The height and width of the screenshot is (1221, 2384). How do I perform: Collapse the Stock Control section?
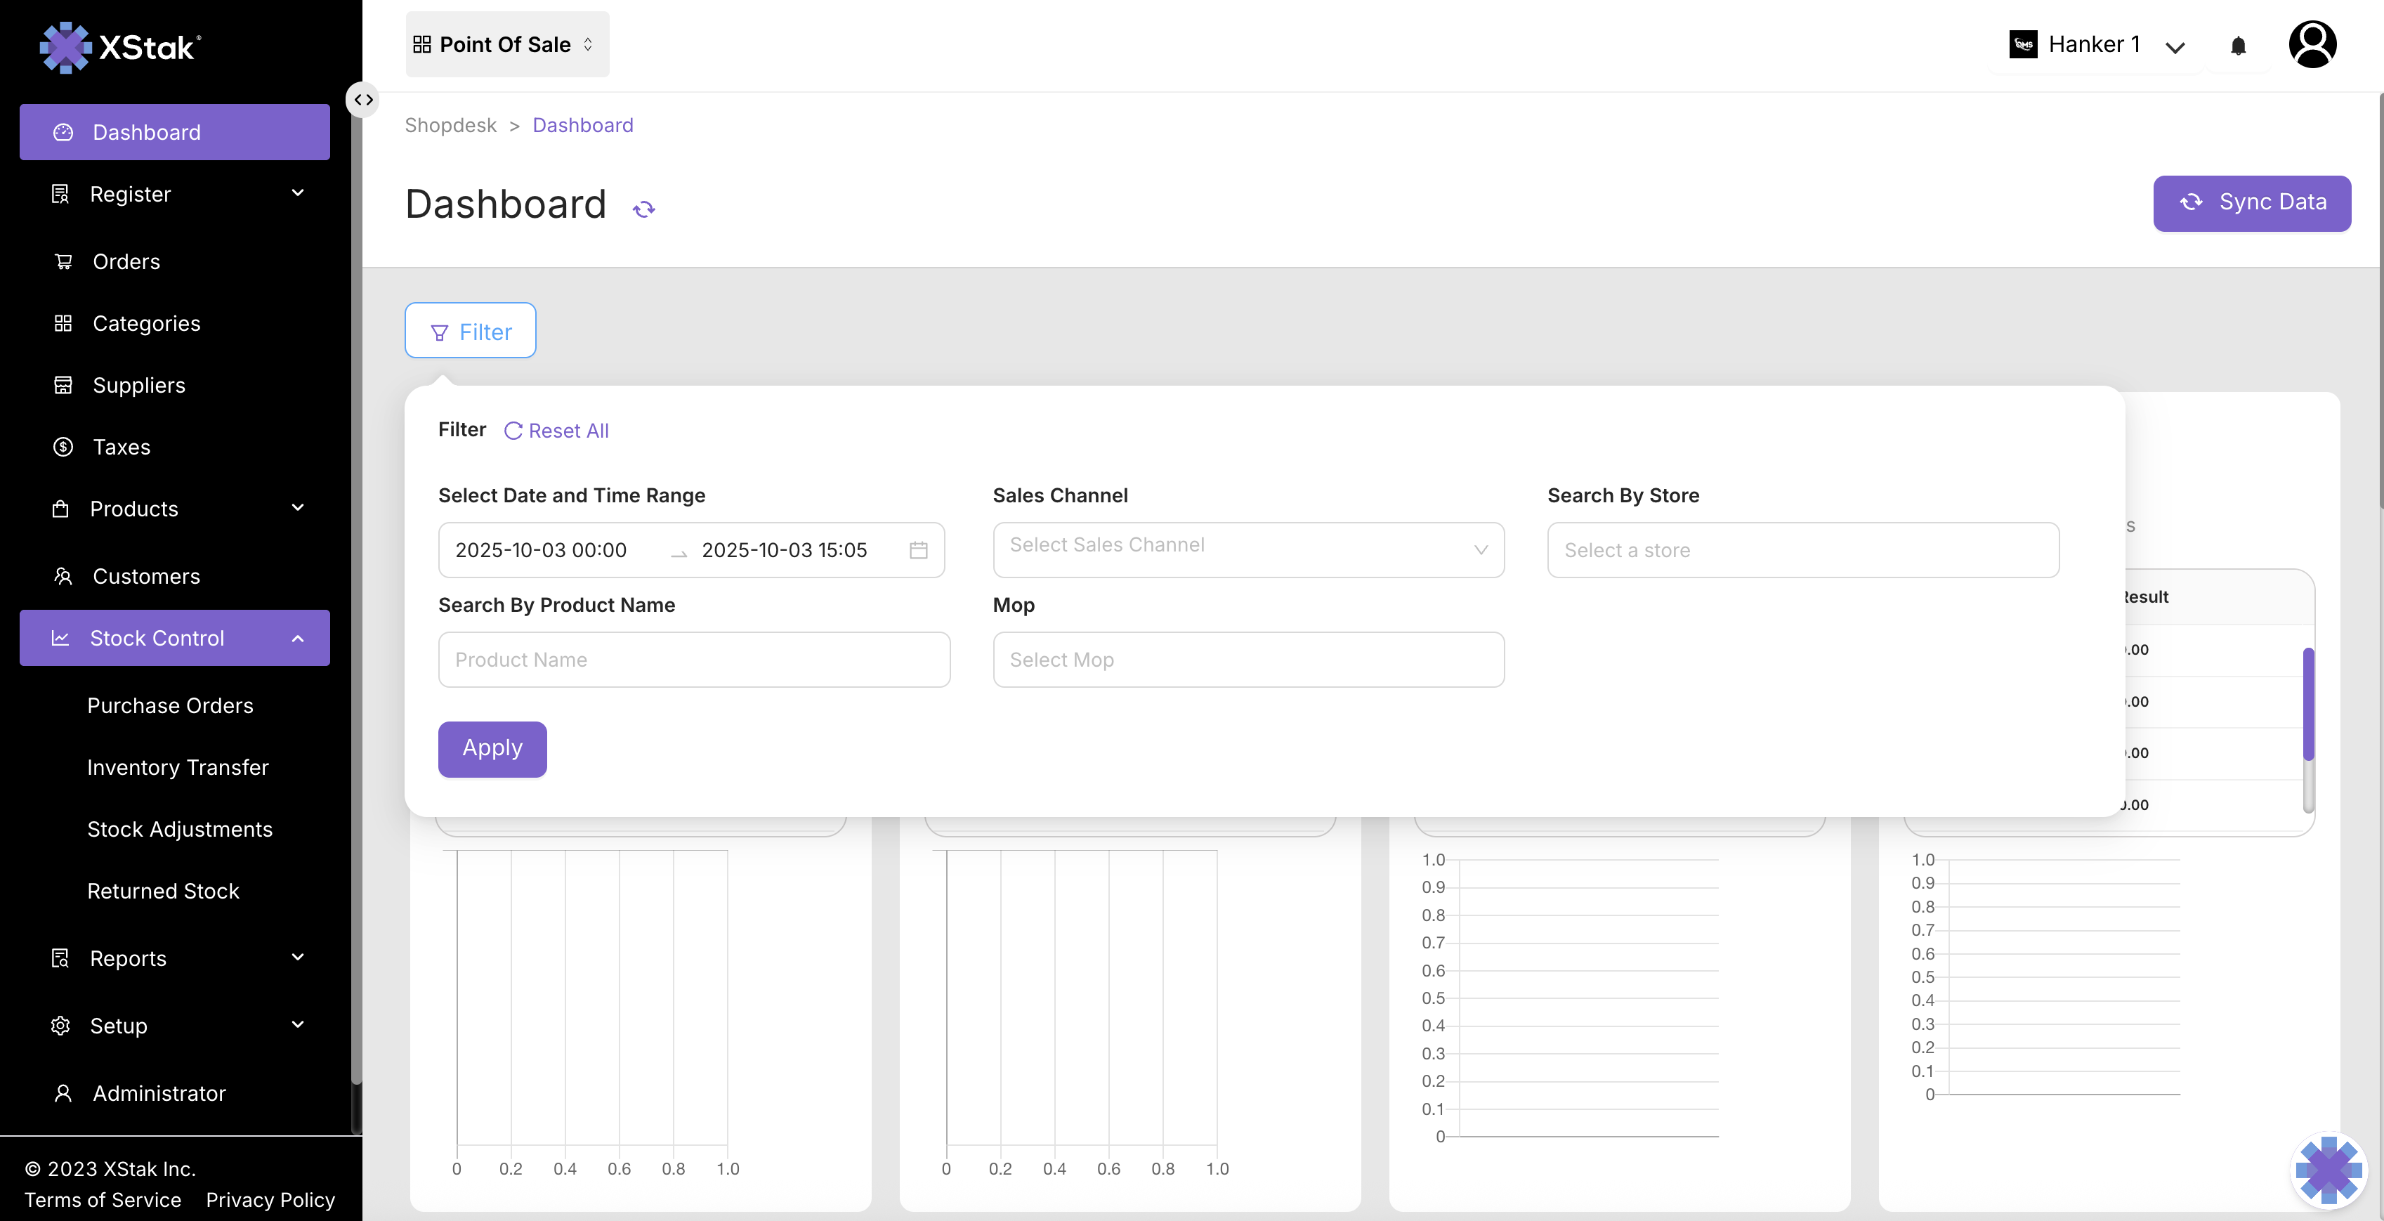click(297, 638)
